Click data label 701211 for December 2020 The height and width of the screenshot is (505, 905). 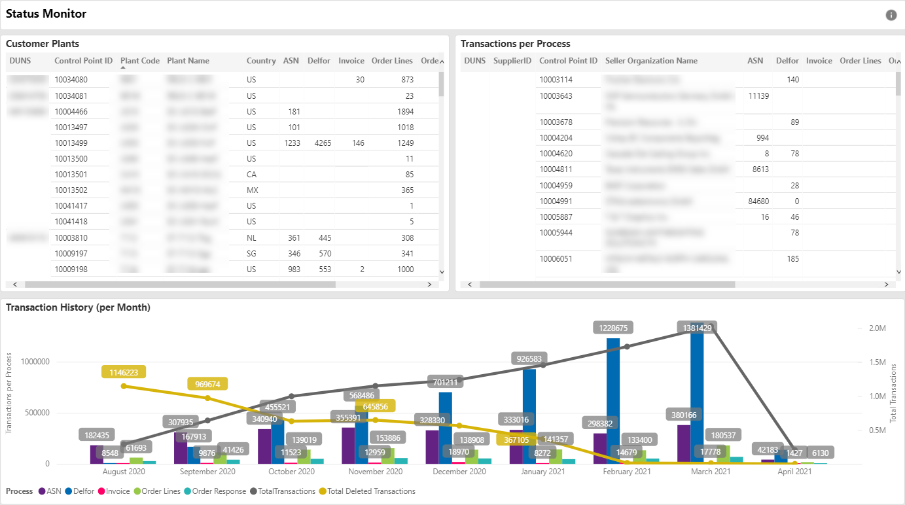point(446,381)
